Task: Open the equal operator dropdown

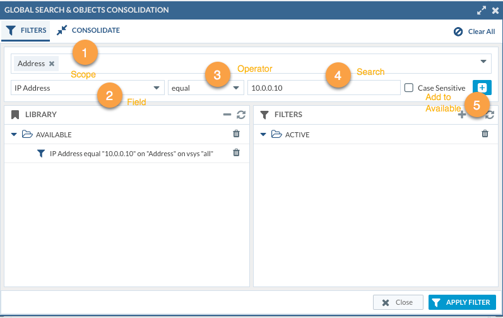Action: pos(237,88)
